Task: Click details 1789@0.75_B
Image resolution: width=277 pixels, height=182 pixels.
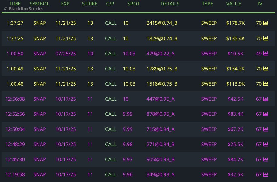Action: tap(162, 69)
